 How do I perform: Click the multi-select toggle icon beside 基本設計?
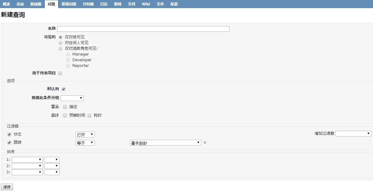pyautogui.click(x=205, y=142)
